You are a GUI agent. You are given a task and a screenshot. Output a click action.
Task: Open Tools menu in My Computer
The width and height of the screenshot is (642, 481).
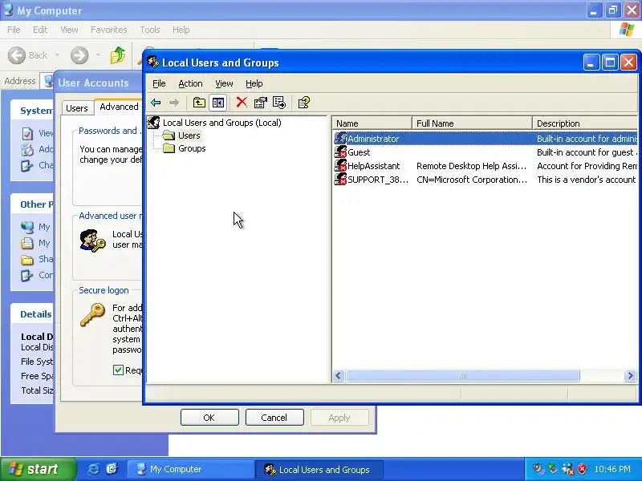coord(150,30)
